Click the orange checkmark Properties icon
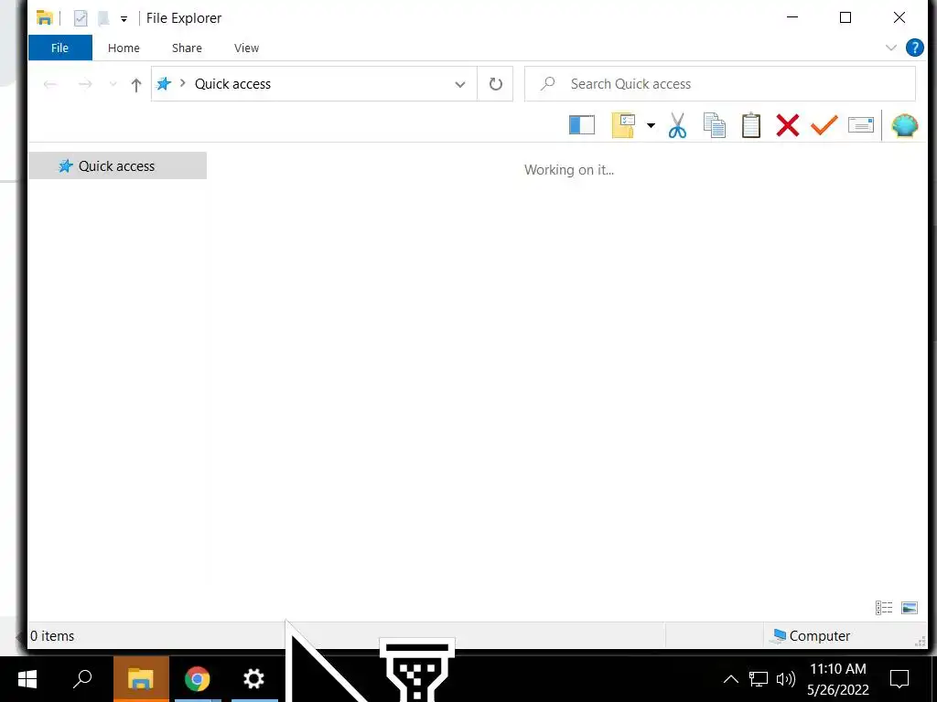This screenshot has width=937, height=702. 824,125
